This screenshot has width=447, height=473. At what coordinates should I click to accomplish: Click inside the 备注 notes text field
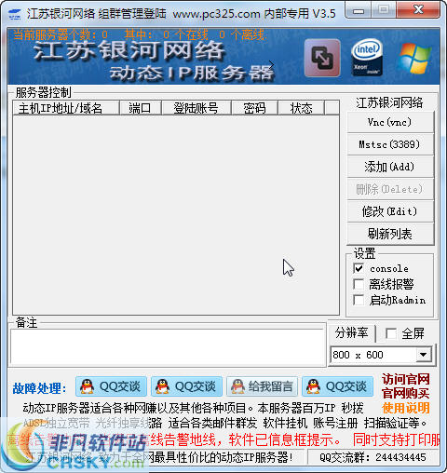point(168,347)
